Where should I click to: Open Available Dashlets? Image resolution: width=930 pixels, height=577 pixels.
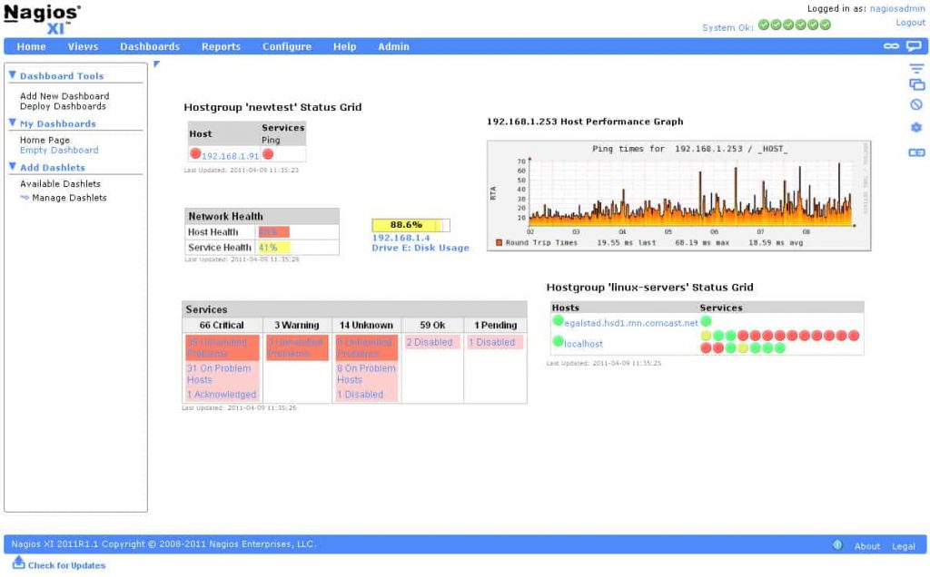(61, 183)
